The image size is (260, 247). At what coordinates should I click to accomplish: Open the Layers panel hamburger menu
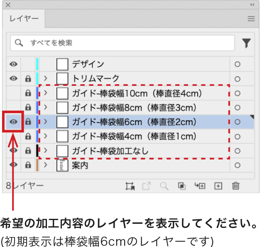click(251, 19)
